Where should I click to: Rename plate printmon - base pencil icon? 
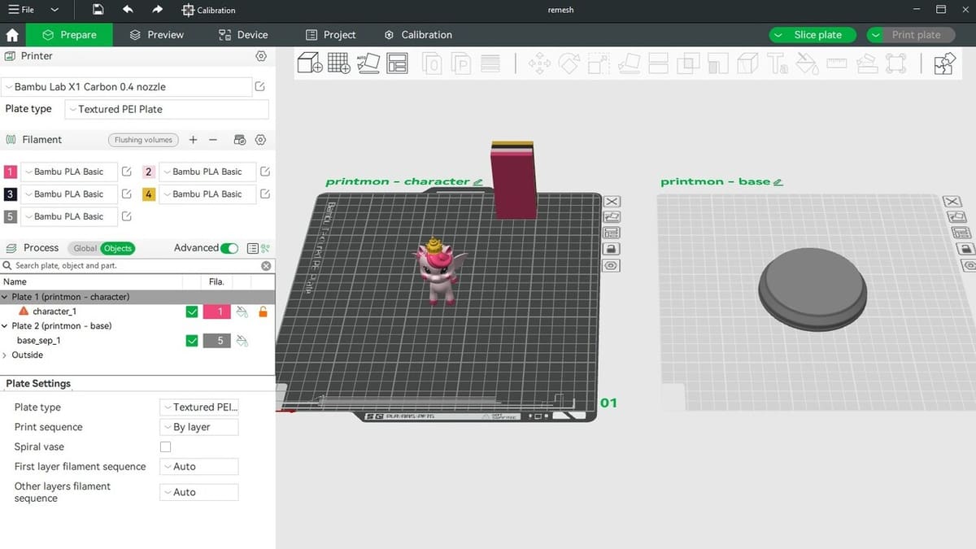[x=778, y=182]
